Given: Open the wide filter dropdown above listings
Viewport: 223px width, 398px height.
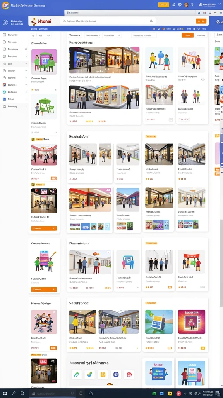Looking at the screenshot, I should [144, 35].
